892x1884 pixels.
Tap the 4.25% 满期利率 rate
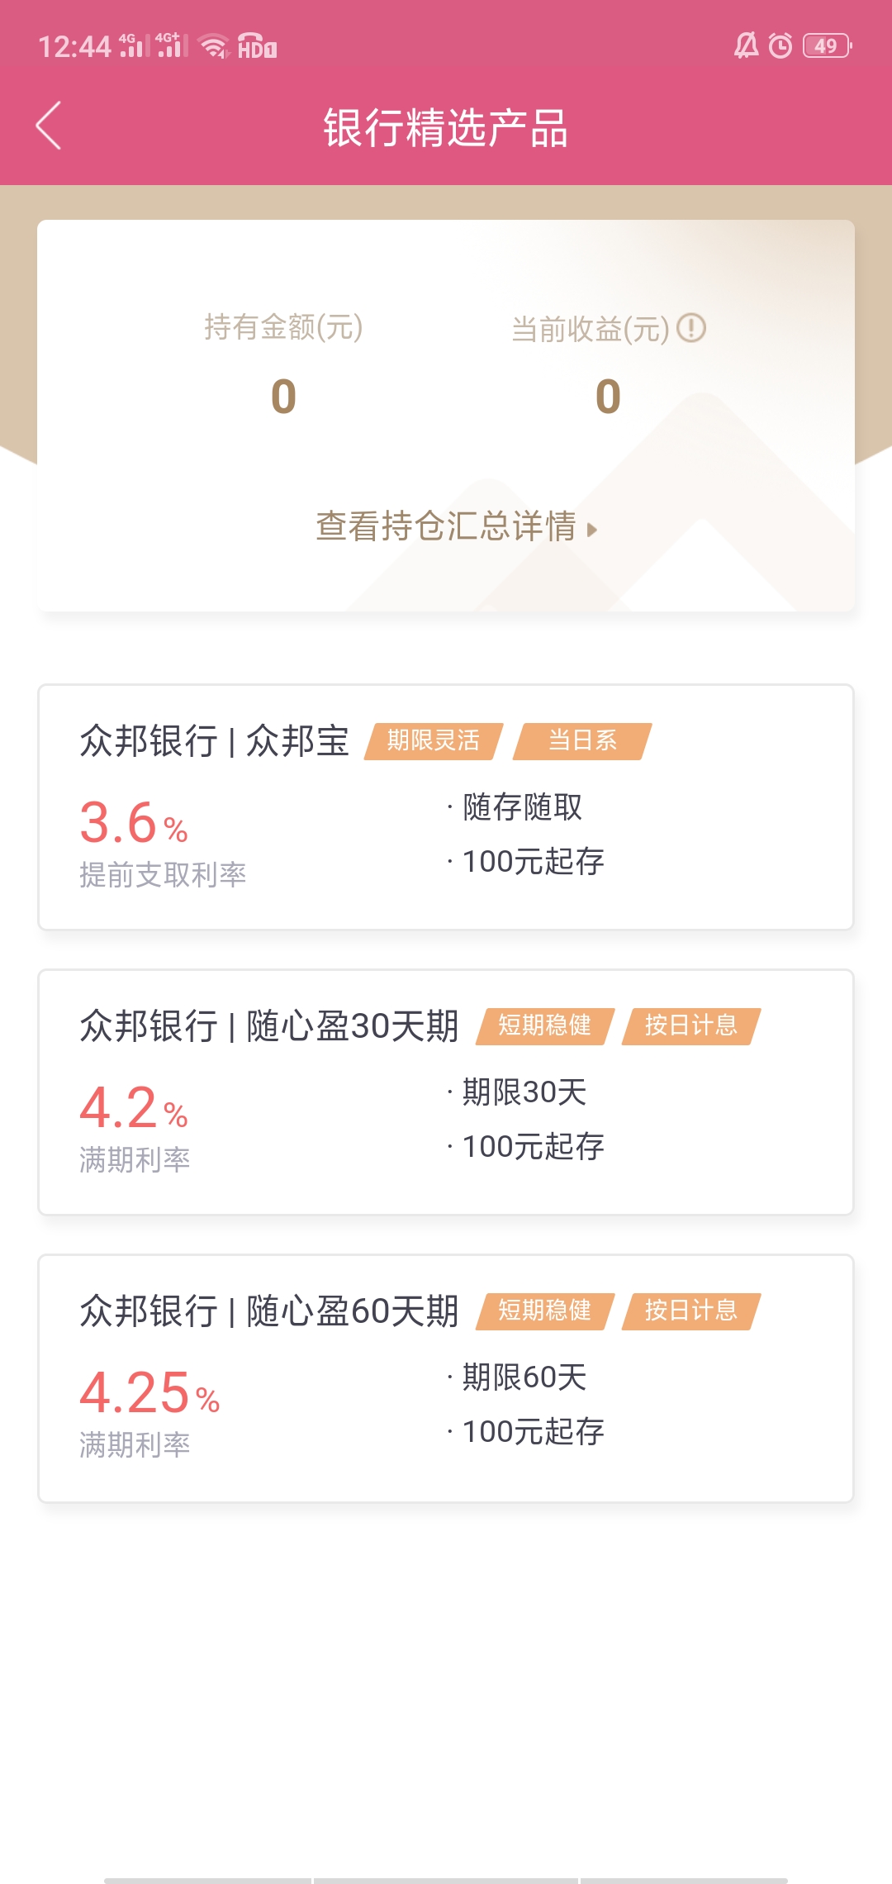pyautogui.click(x=149, y=1393)
